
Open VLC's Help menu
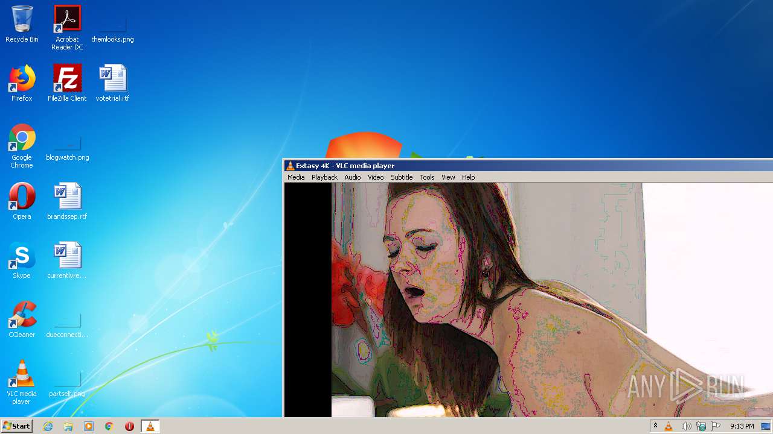click(x=469, y=177)
